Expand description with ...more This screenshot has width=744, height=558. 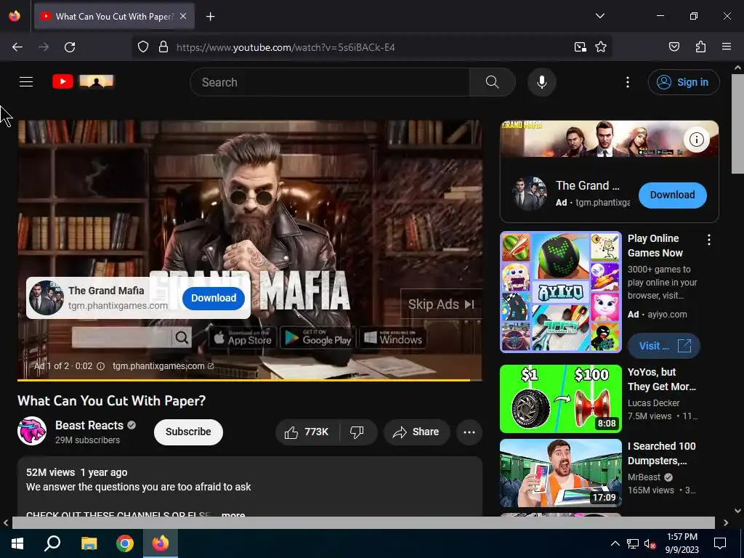[x=233, y=514]
